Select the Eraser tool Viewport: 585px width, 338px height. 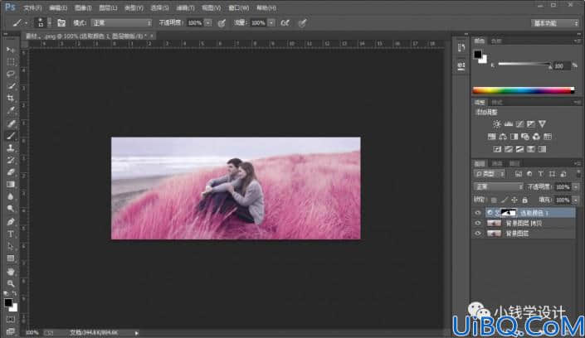(x=11, y=172)
